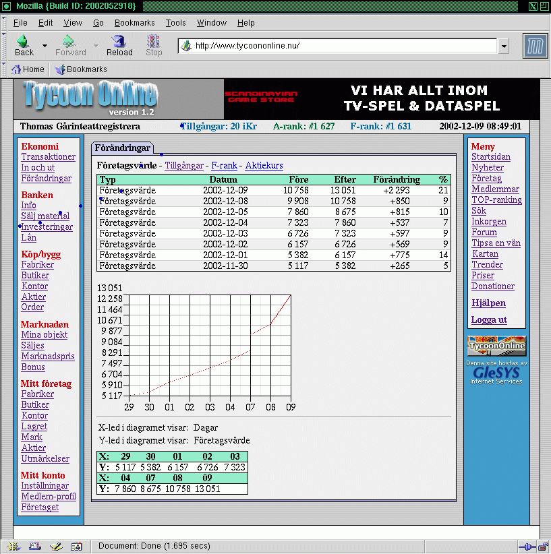The image size is (551, 554).
Task: Open Tipsa en vän link
Action: click(496, 243)
